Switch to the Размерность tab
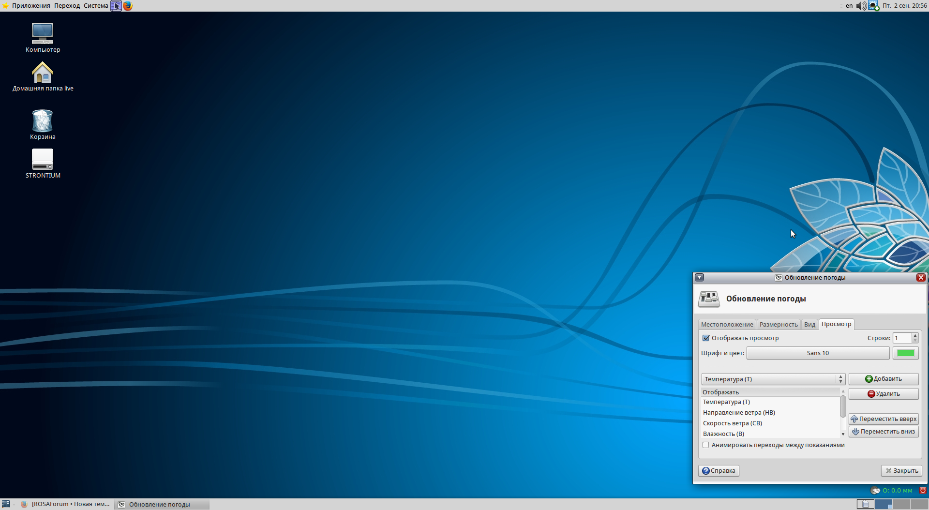This screenshot has width=929, height=510. click(x=779, y=324)
